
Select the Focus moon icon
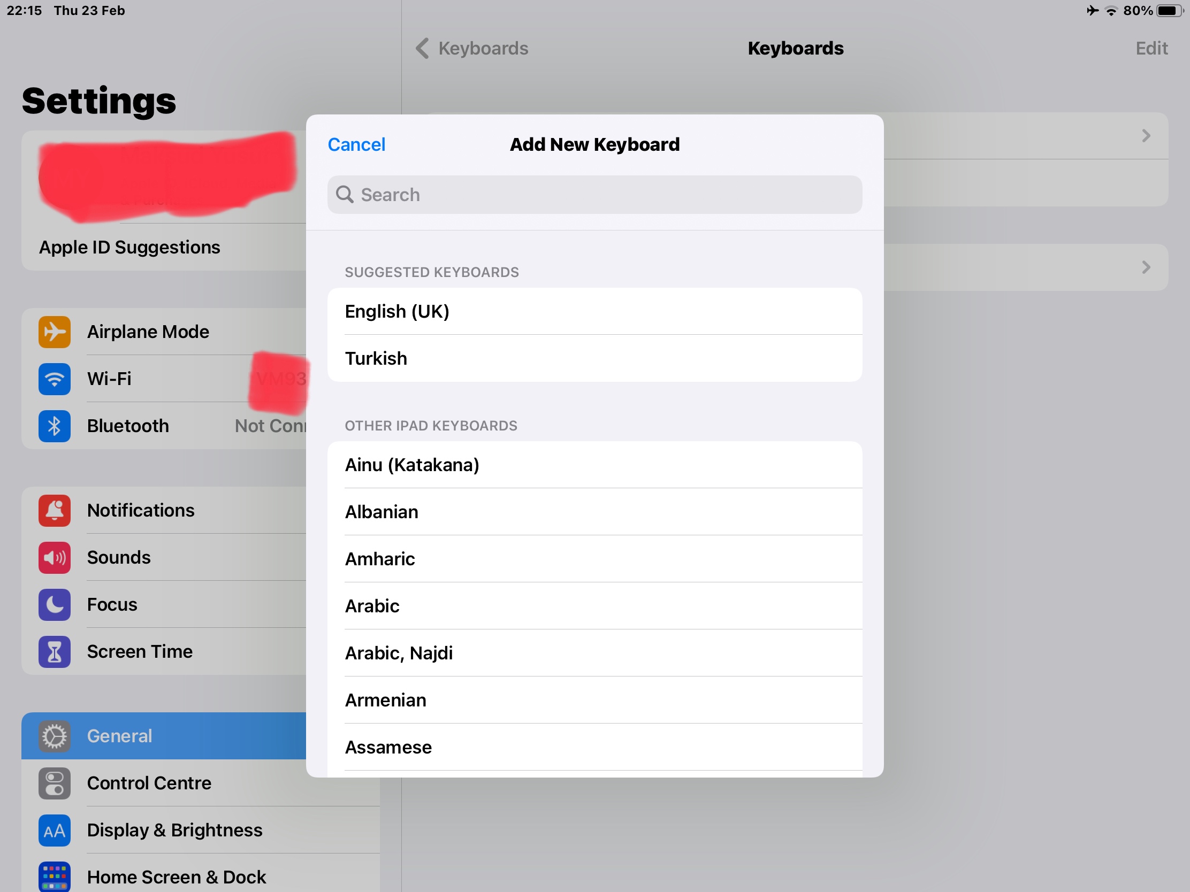tap(55, 604)
